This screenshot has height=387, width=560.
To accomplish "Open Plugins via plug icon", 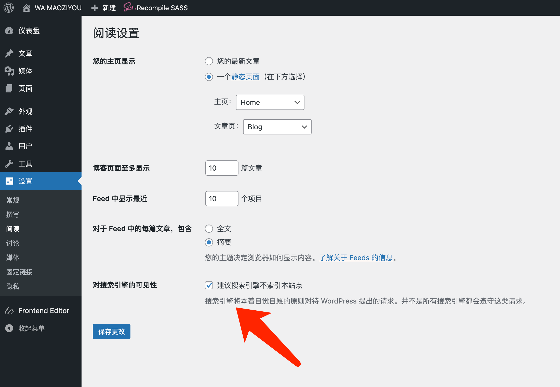I will 9,129.
